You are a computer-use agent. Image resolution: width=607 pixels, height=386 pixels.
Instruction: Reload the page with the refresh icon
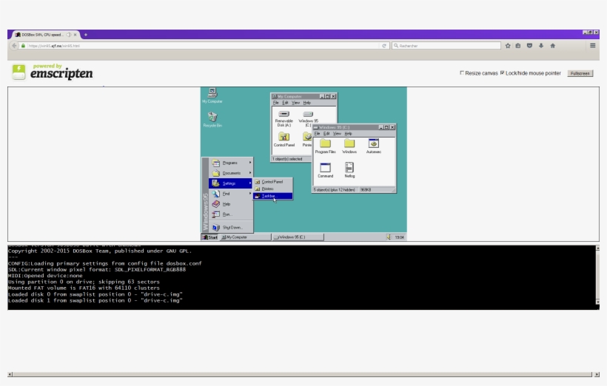(x=384, y=46)
